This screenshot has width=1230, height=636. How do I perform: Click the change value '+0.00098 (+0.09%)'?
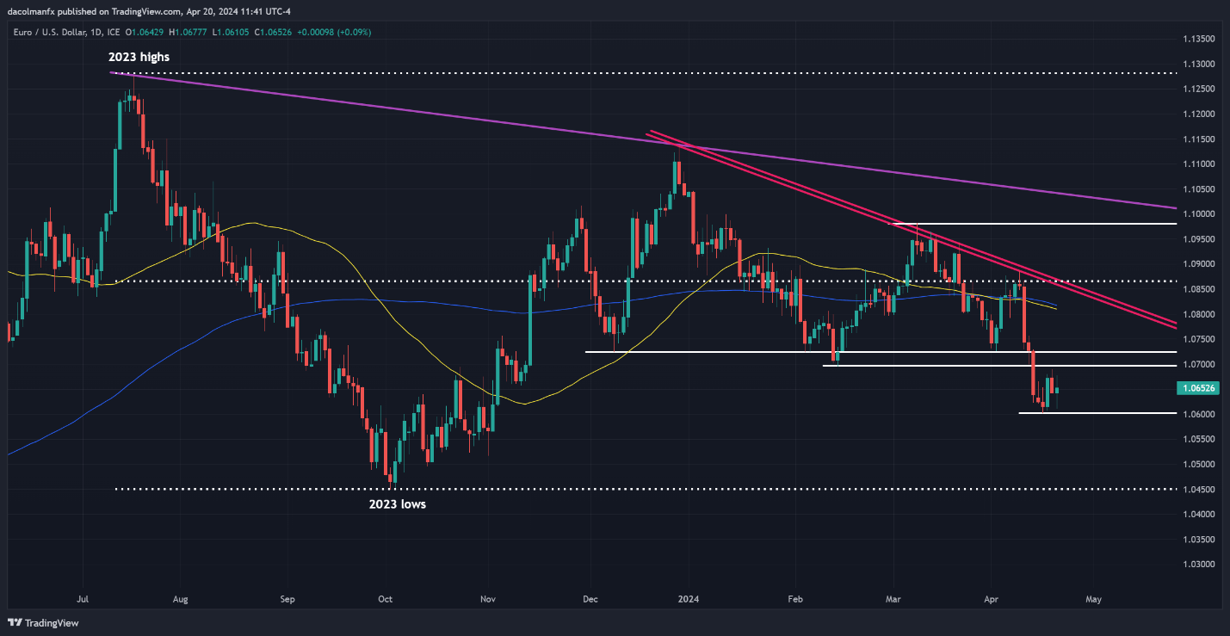point(335,32)
